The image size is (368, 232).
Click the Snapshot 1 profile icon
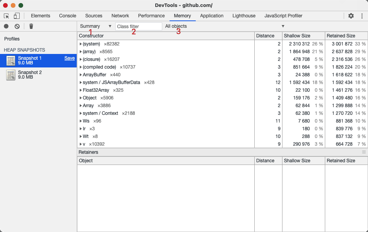click(x=11, y=61)
